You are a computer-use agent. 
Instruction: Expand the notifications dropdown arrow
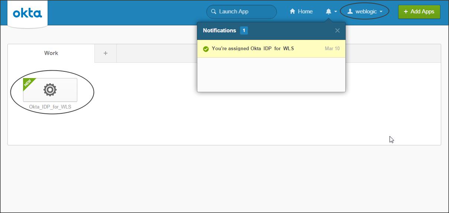(x=336, y=12)
